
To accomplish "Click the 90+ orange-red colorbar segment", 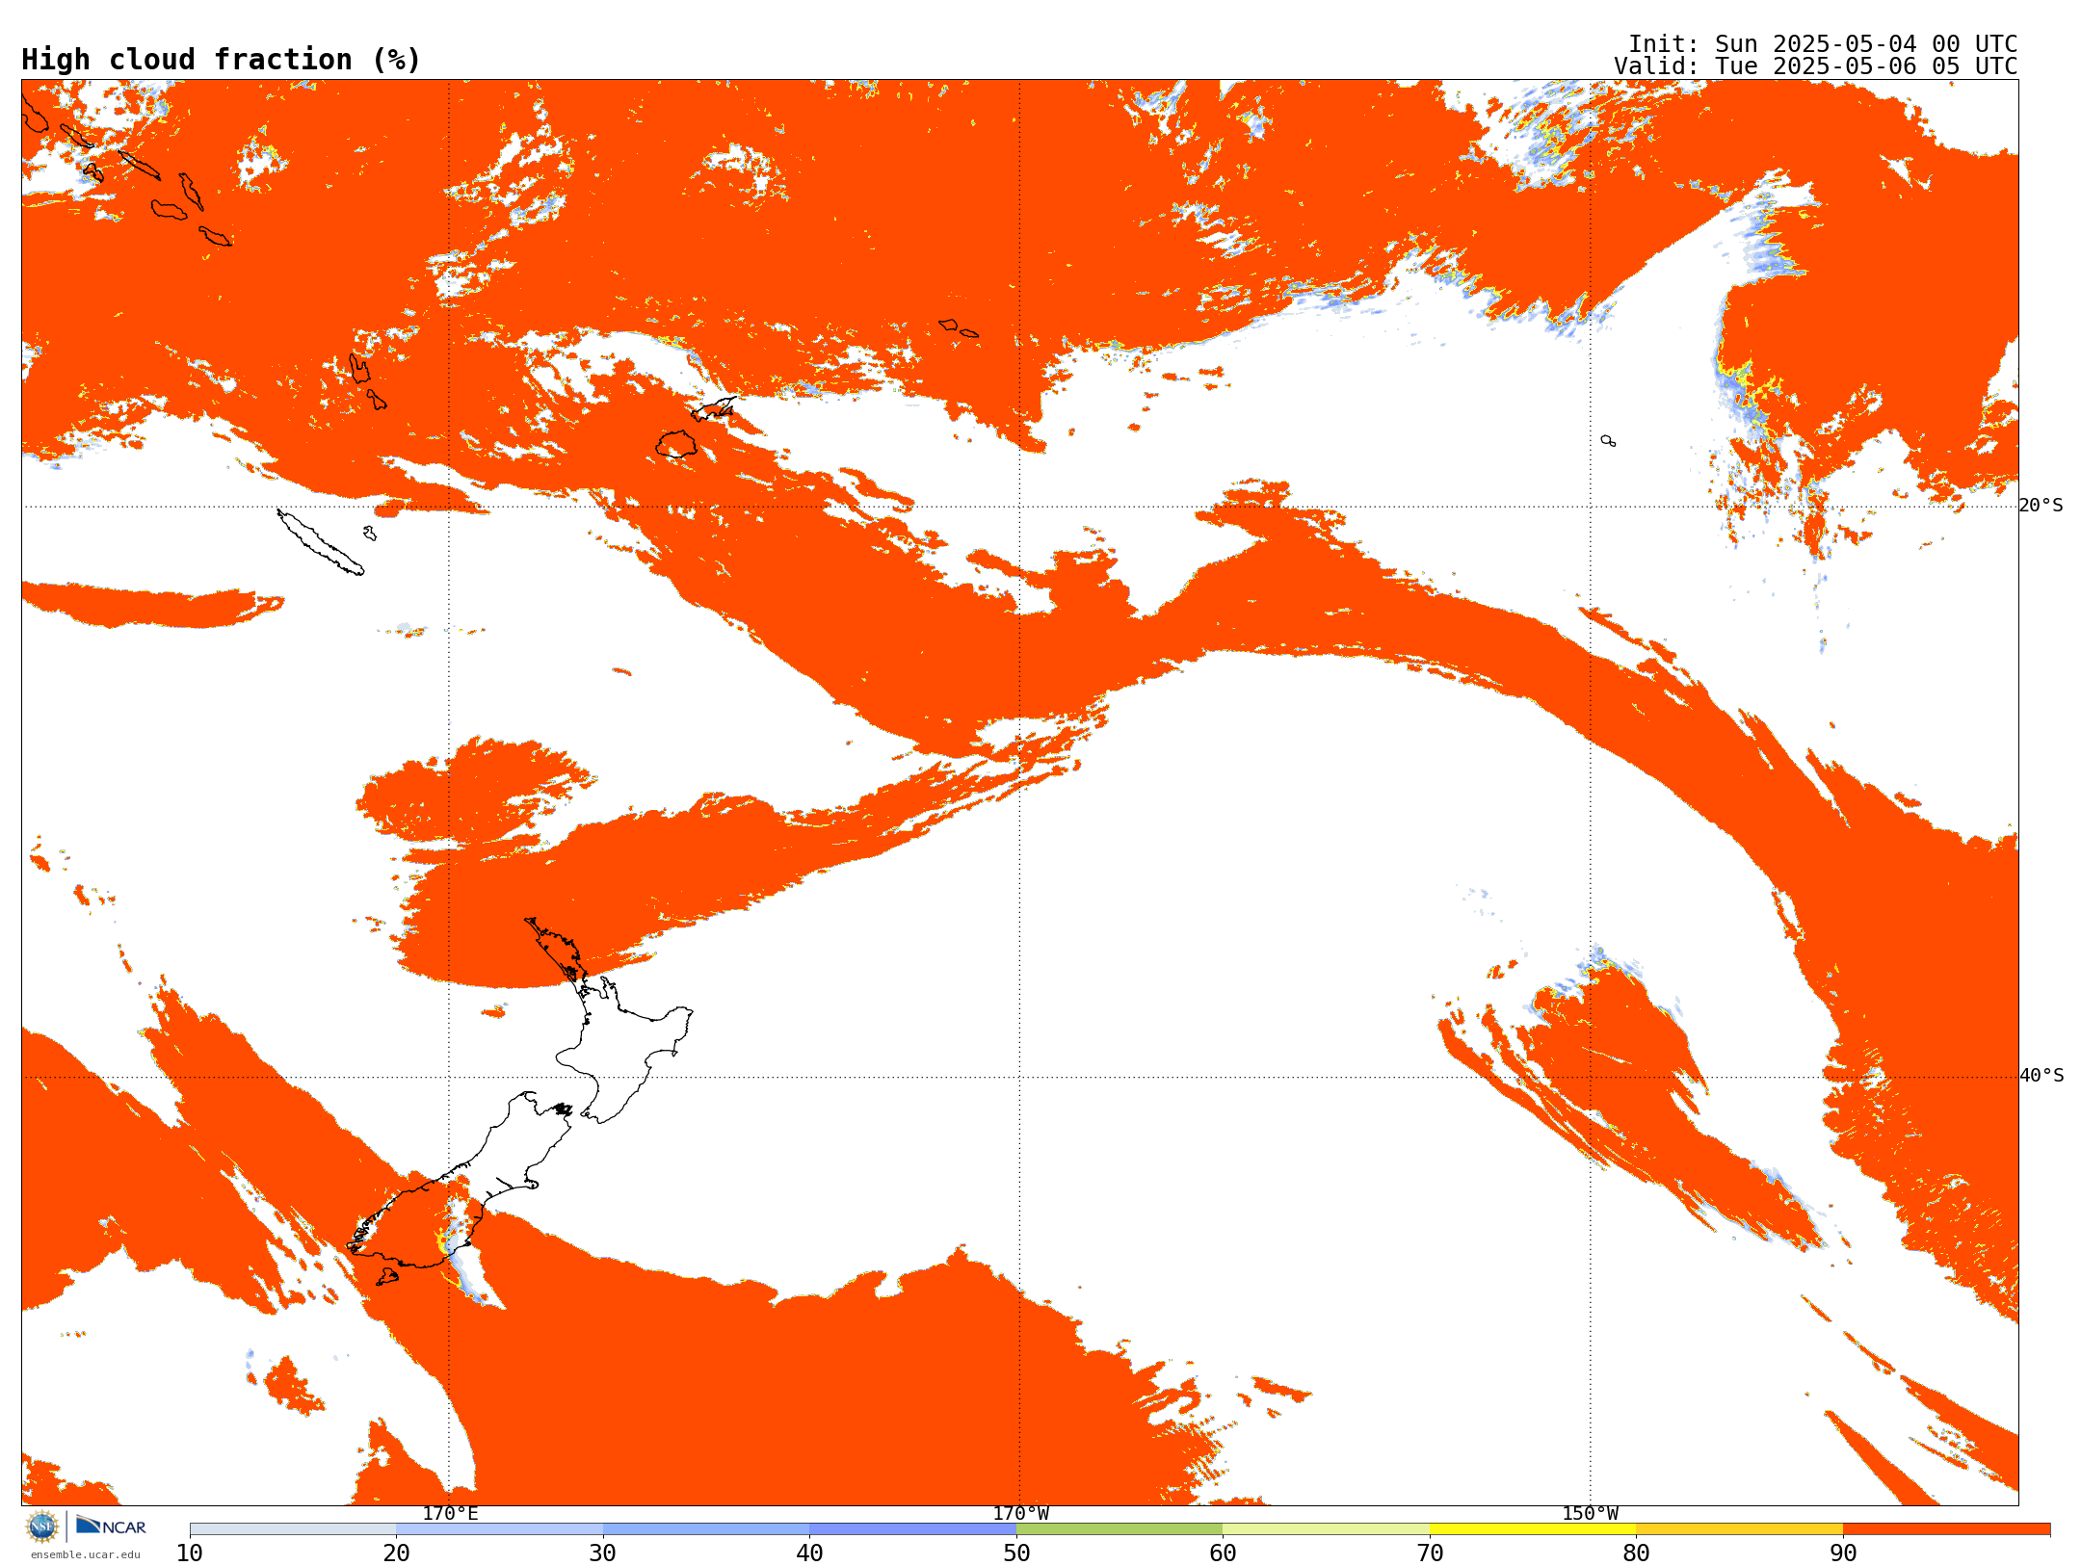I will [x=1946, y=1529].
